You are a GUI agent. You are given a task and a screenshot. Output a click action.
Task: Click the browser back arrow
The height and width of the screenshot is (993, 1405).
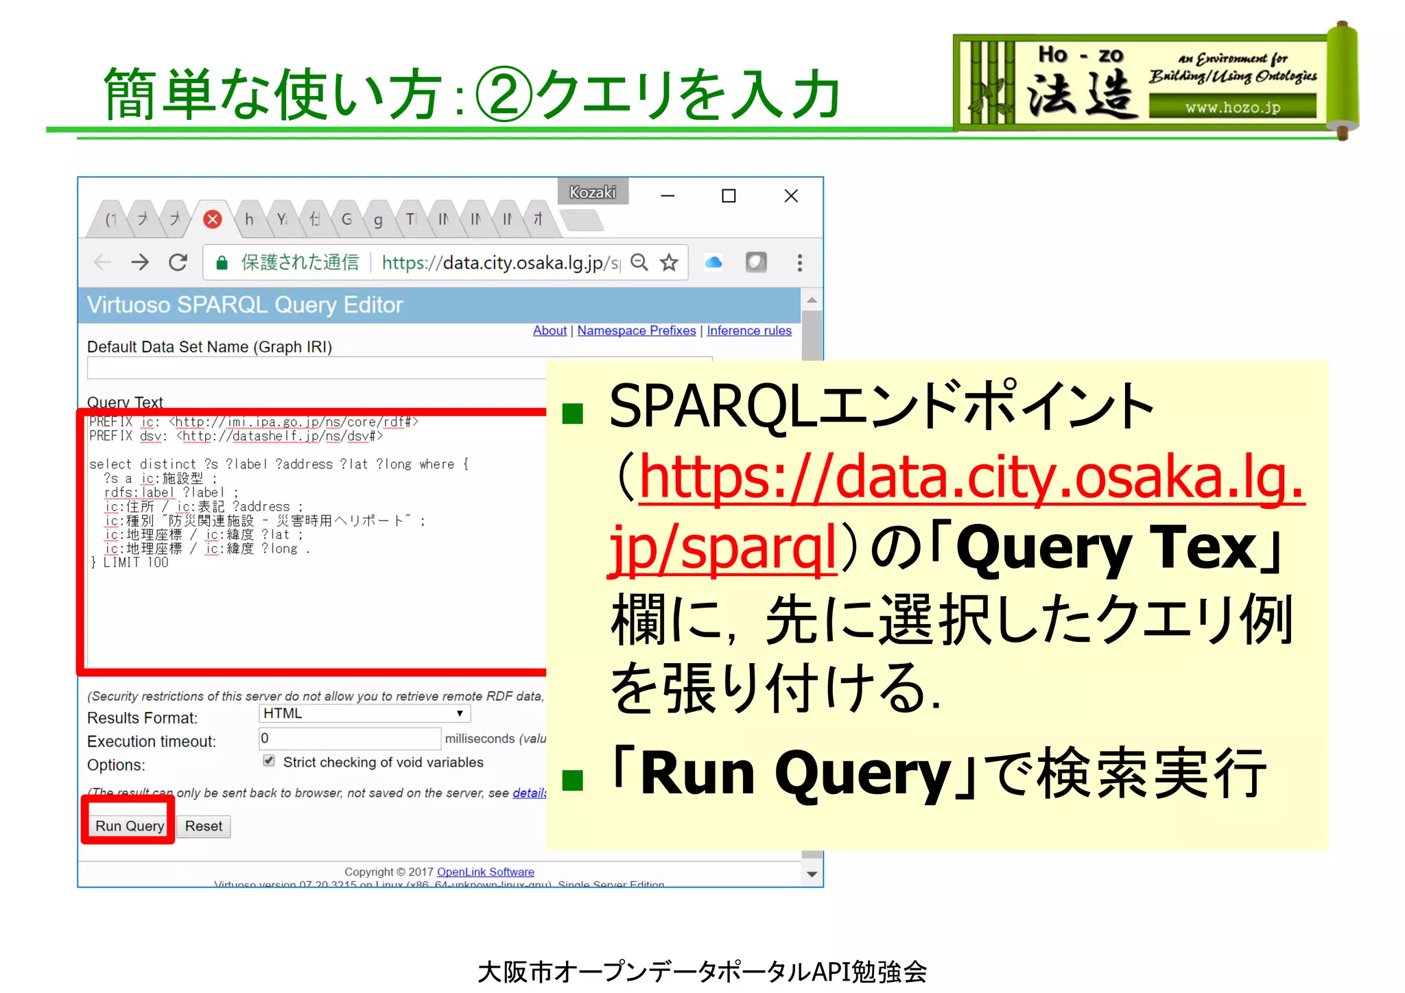(102, 262)
